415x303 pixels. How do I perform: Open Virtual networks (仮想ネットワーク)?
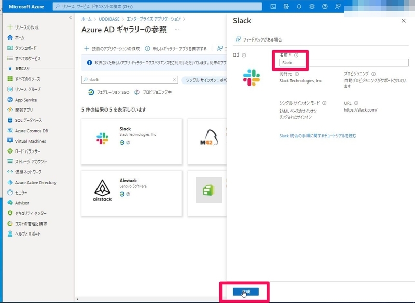(24, 172)
